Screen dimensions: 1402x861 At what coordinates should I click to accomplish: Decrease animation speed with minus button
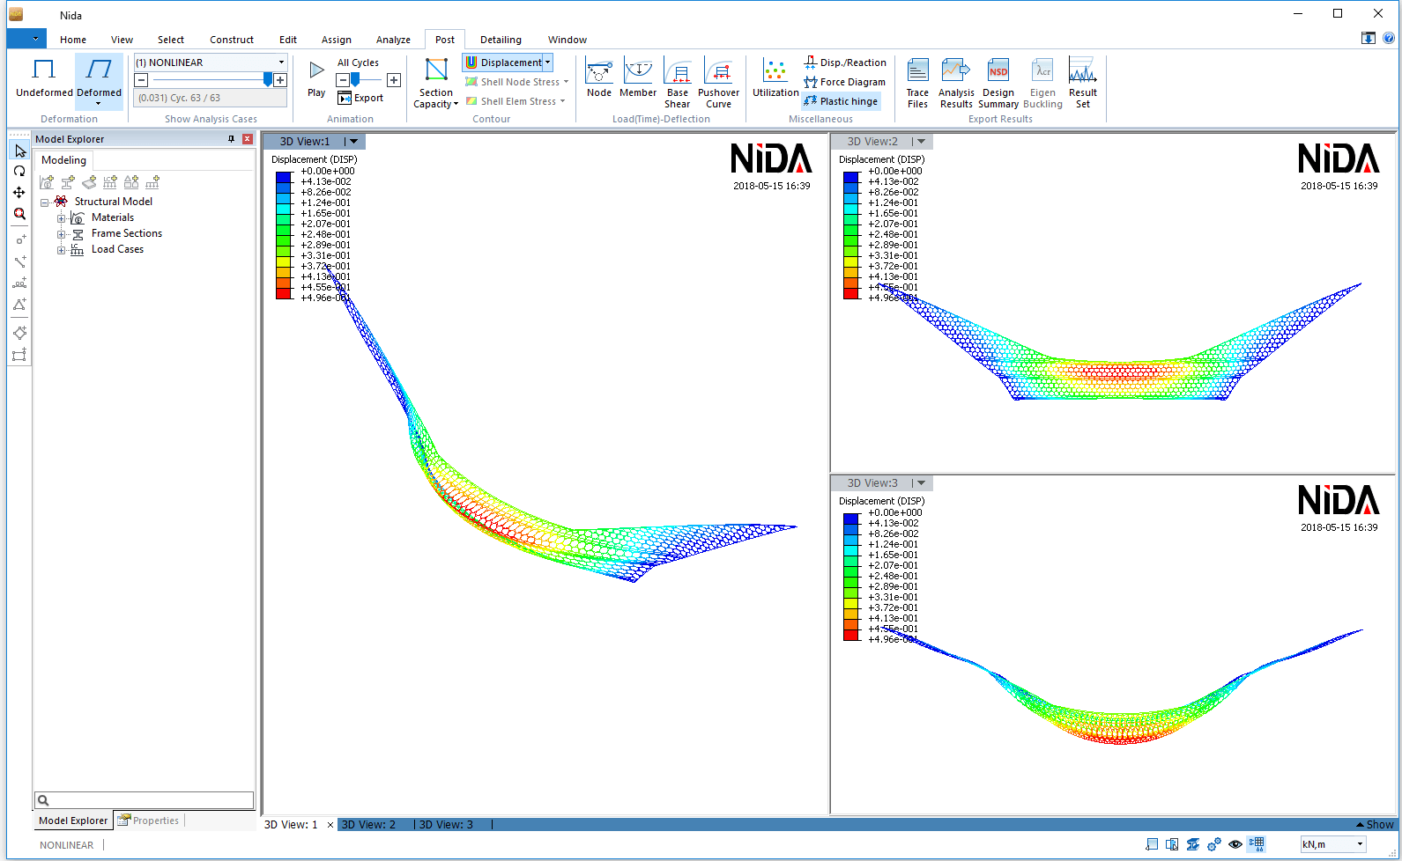pyautogui.click(x=343, y=80)
